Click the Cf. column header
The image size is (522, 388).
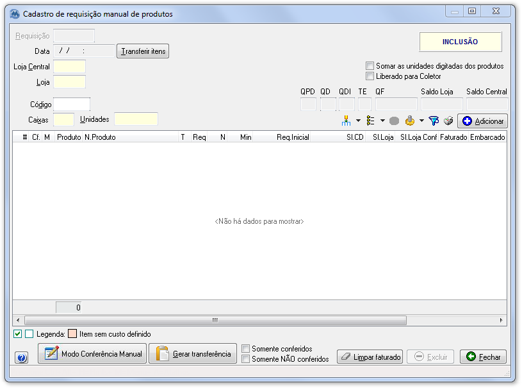point(36,137)
